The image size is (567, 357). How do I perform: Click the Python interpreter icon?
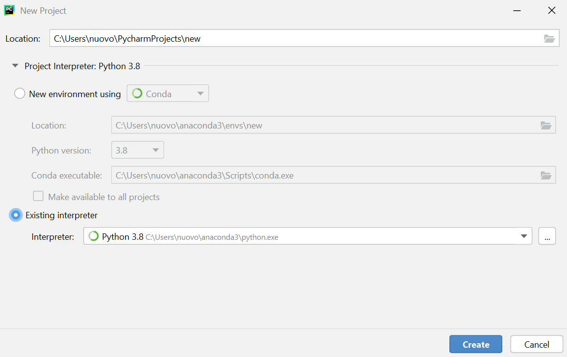(93, 236)
